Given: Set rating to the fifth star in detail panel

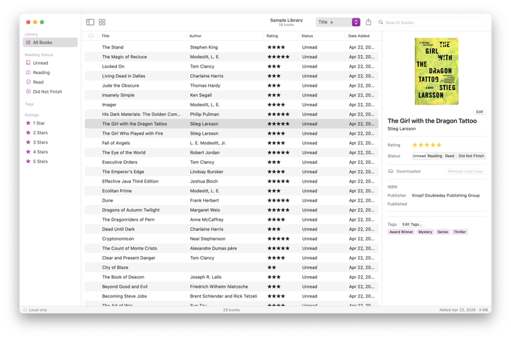Looking at the screenshot, I should pyautogui.click(x=439, y=145).
